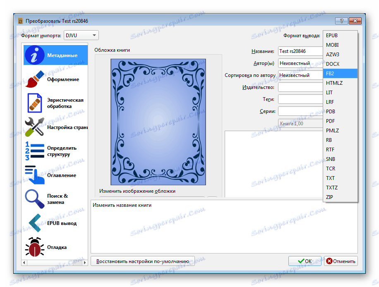Click the Издательство publisher field

[x=300, y=87]
